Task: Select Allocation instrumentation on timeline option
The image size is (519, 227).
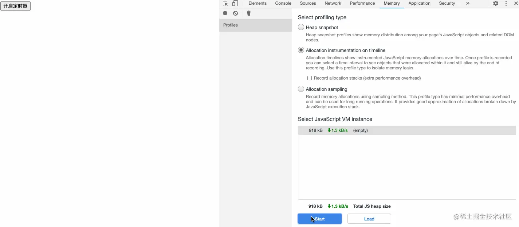Action: (301, 50)
